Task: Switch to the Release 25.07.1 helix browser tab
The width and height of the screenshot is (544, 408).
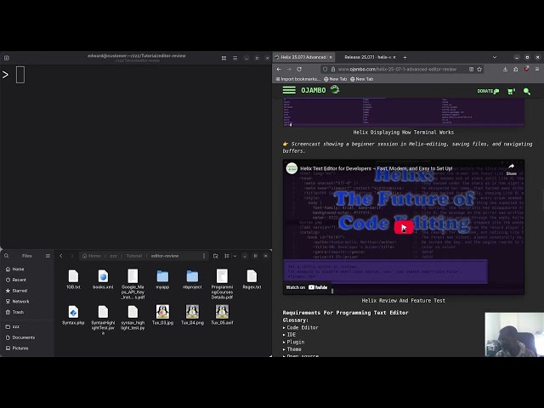Action: tap(367, 57)
